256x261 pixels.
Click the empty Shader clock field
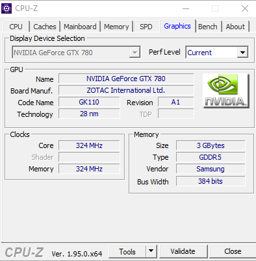(89, 157)
